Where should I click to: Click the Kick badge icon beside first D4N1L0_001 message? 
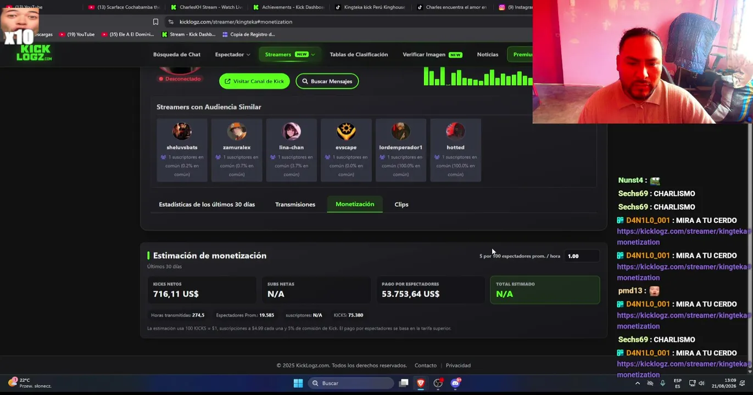point(620,221)
